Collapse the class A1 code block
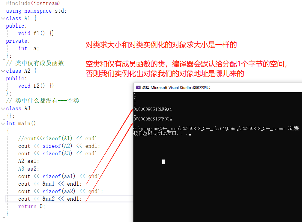302x222 pixels. 2,18
